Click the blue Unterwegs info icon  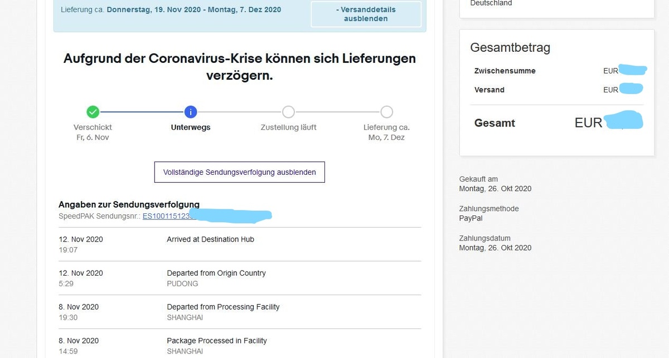191,112
